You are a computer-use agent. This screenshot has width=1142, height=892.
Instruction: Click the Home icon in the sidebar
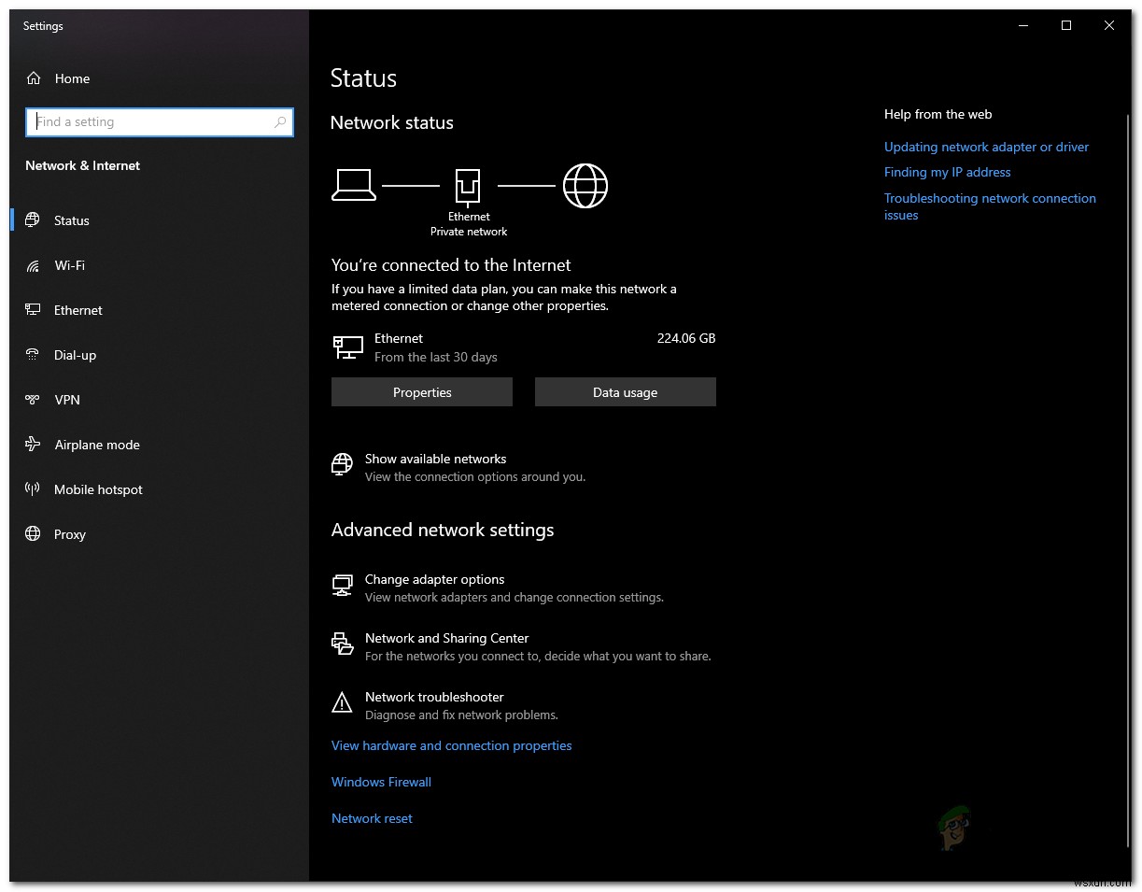(x=34, y=78)
